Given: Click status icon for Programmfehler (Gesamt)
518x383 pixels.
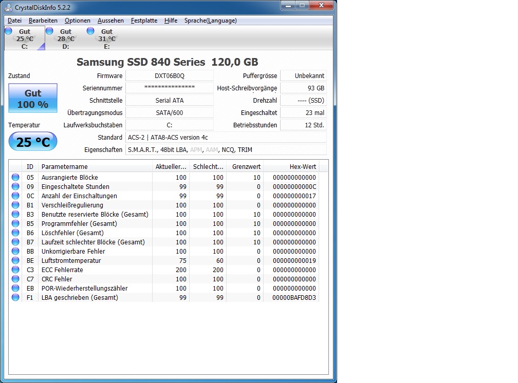Looking at the screenshot, I should (x=15, y=223).
